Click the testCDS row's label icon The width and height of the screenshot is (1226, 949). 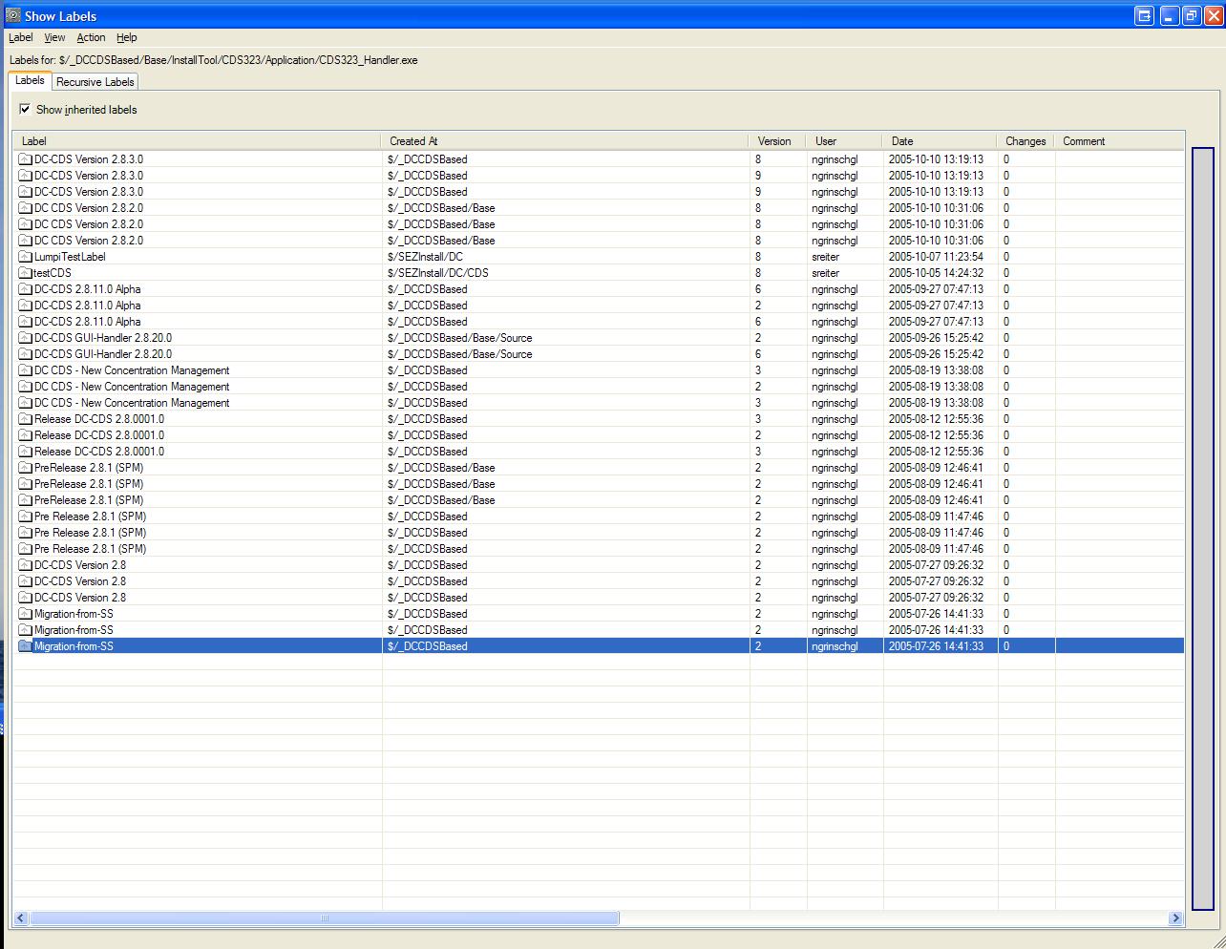26,273
